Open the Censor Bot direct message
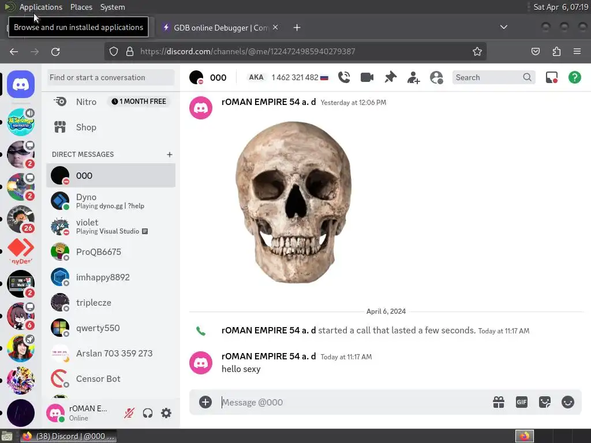The image size is (591, 443). 111,378
